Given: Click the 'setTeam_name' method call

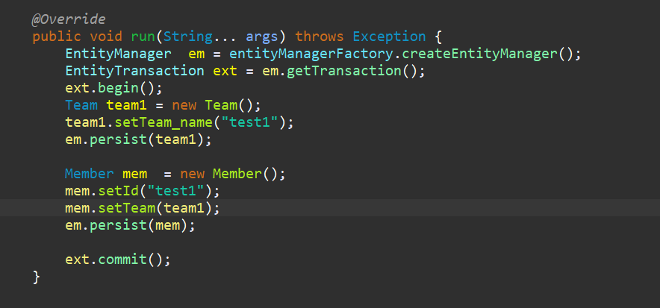Looking at the screenshot, I should click(164, 122).
